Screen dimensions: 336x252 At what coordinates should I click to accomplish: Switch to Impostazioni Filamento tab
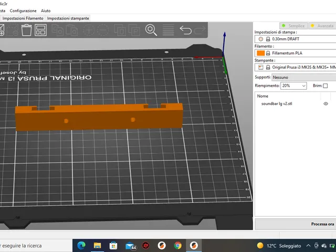[x=23, y=18]
